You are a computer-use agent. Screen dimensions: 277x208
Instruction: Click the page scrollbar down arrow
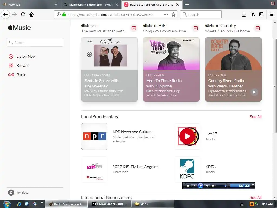tap(275, 198)
